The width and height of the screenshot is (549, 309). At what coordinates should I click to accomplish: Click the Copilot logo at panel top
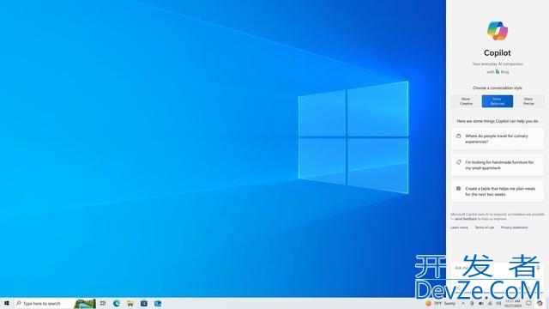point(498,31)
